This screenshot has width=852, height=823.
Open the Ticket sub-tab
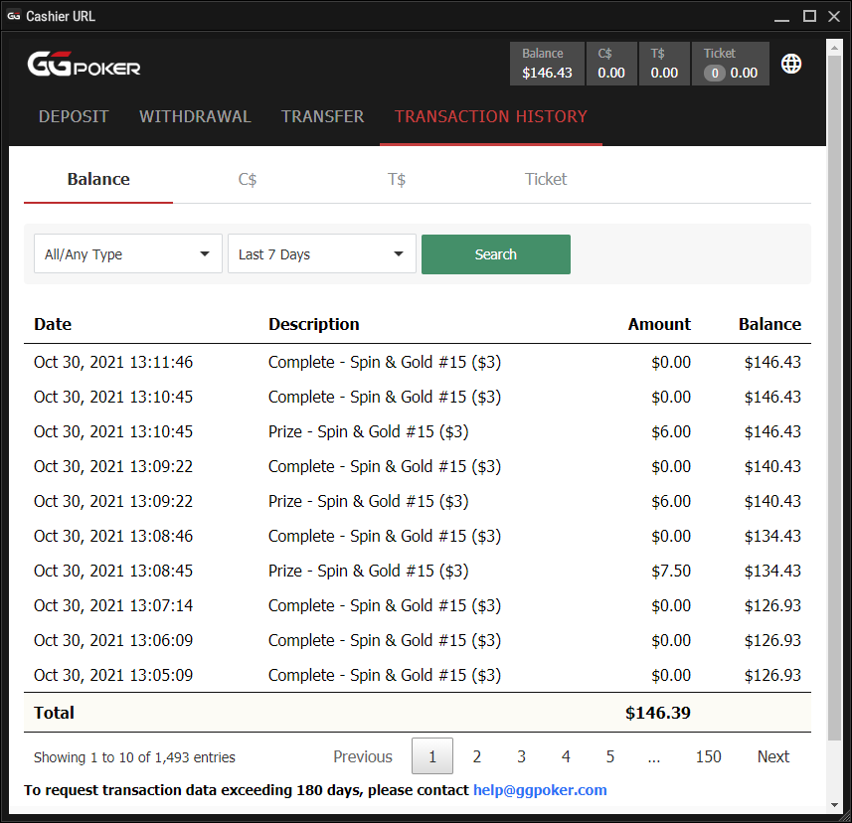point(546,179)
